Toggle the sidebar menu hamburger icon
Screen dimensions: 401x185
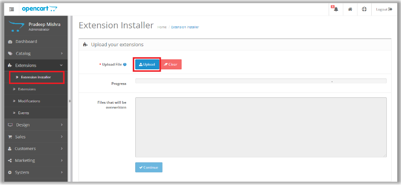pyautogui.click(x=11, y=9)
